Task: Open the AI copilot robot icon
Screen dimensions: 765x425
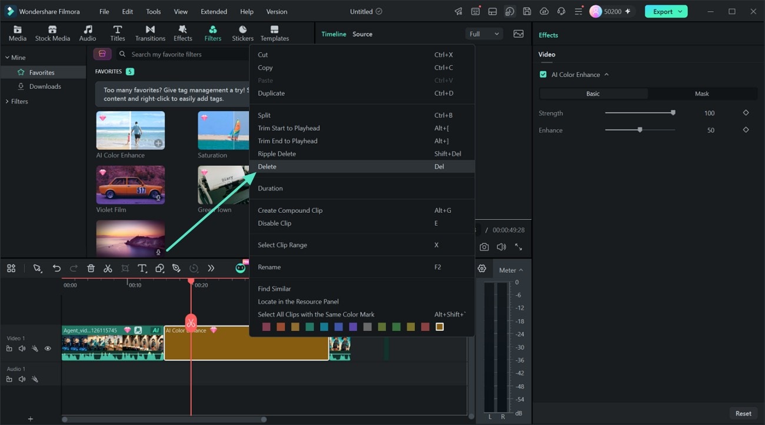Action: [x=241, y=268]
